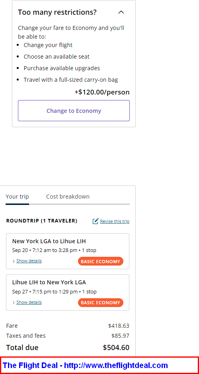Click the pencil edit icon beside Revise
The image size is (199, 374).
pyautogui.click(x=96, y=221)
